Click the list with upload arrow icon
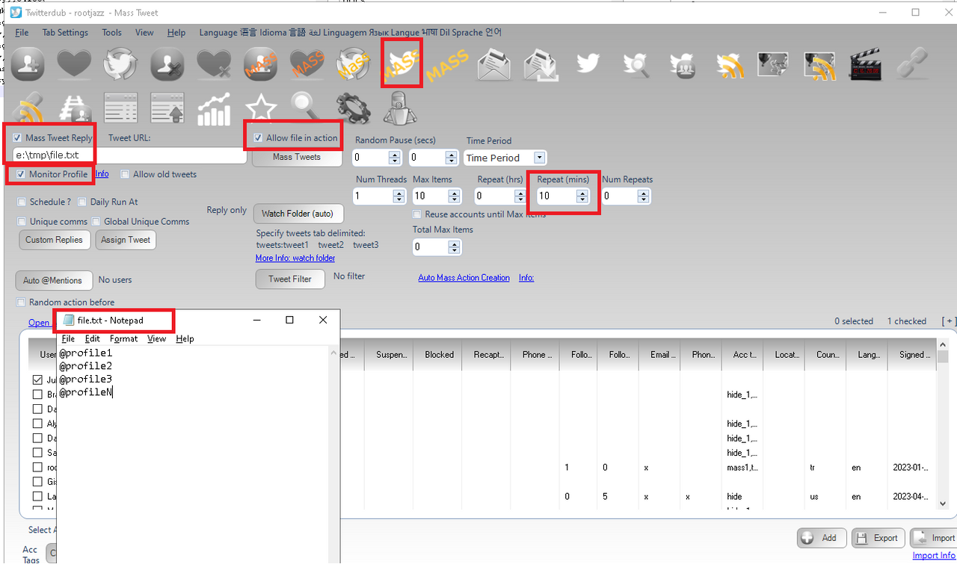 (167, 109)
